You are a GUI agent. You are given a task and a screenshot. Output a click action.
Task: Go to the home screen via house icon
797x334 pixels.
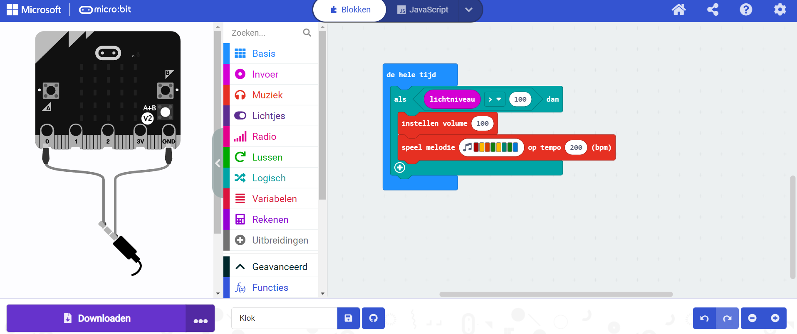(679, 10)
